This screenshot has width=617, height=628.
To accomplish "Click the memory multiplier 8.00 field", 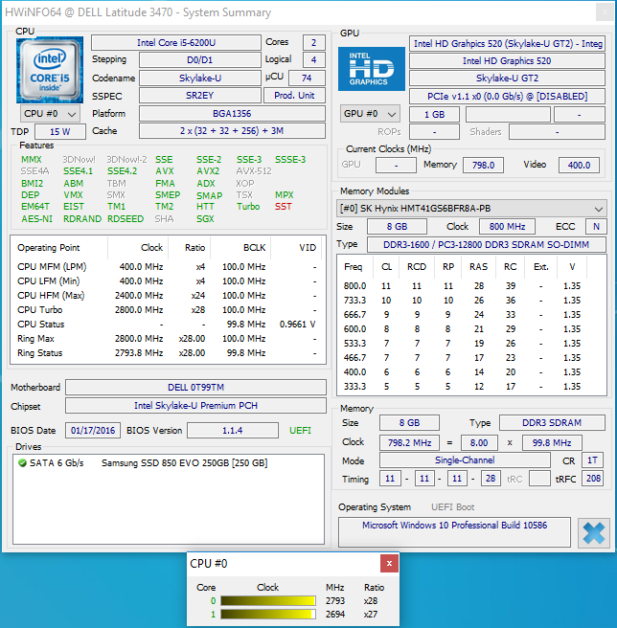I will 479,443.
